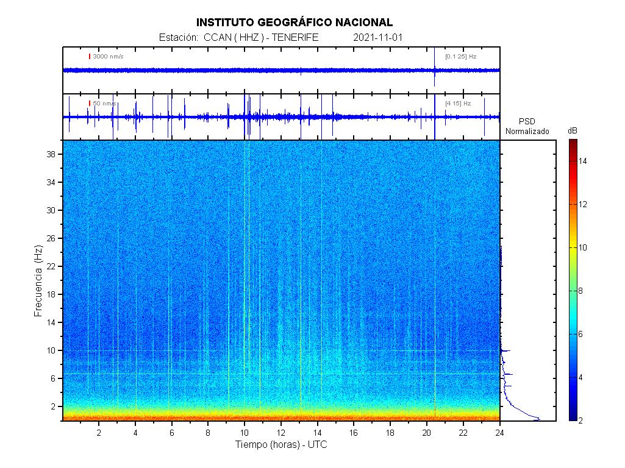Click the 'Frecuencia (Hz)' axis label
The image size is (625, 468).
point(38,281)
